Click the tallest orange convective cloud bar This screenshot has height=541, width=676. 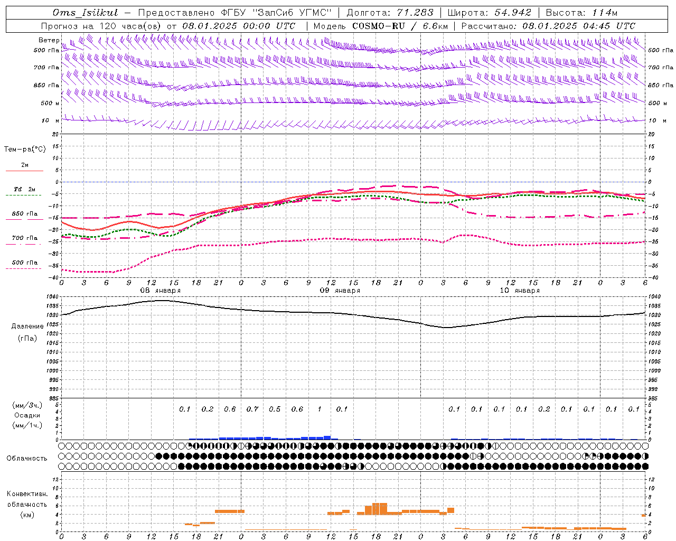pyautogui.click(x=379, y=509)
